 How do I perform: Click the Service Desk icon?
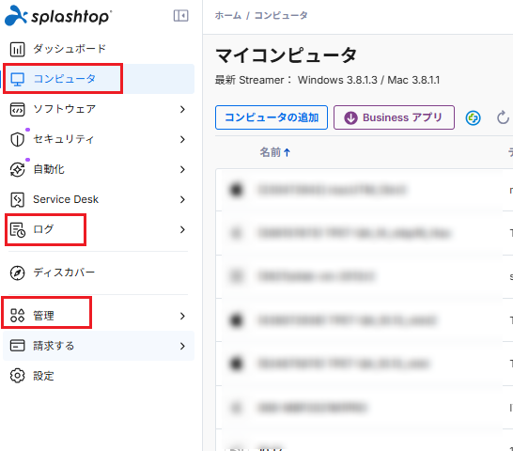click(17, 199)
